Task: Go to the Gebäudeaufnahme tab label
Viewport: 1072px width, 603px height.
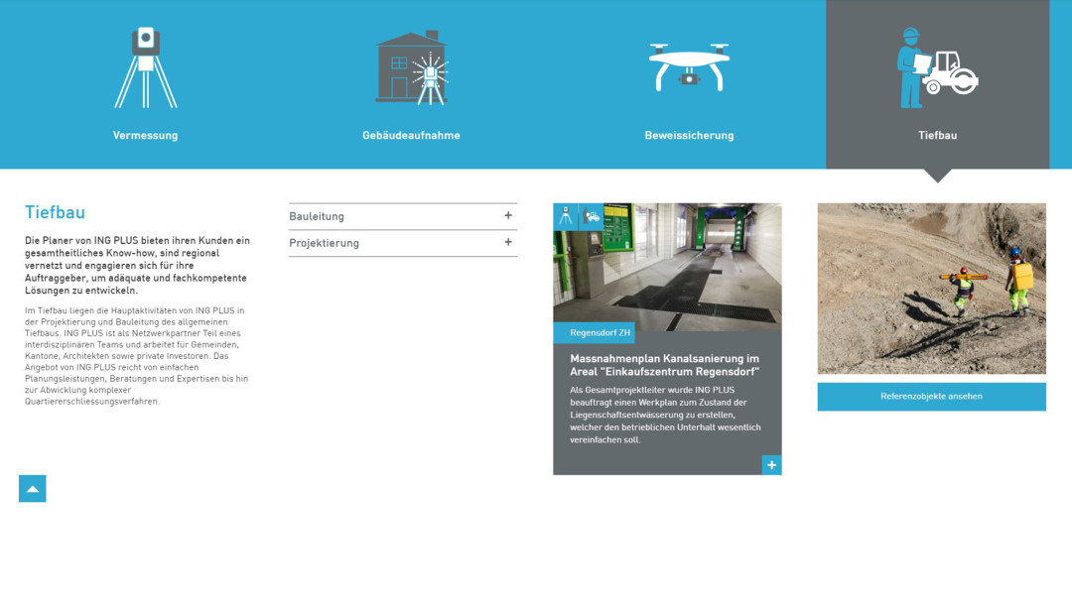Action: 411,136
